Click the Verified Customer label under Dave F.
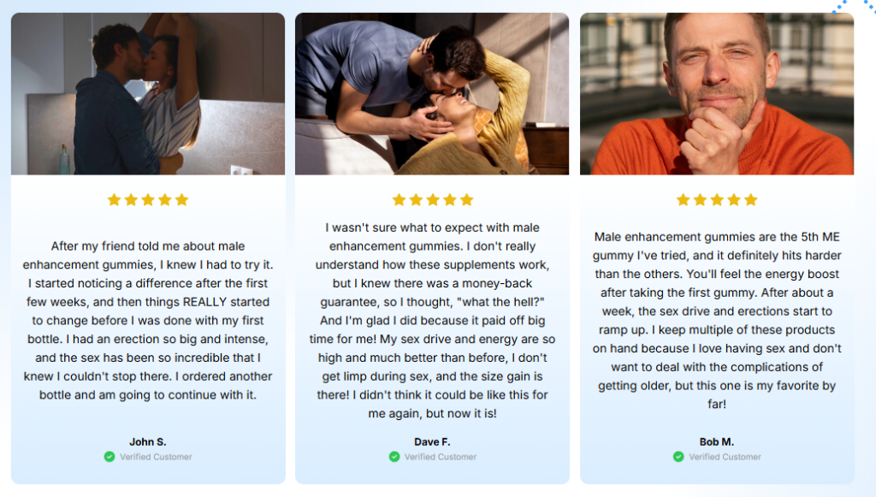The height and width of the screenshot is (497, 876). click(x=441, y=457)
